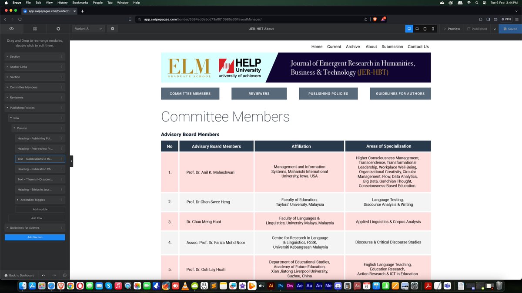Click the COMMITTEE MEMBERS anchor button
This screenshot has width=522, height=293.
(190, 93)
